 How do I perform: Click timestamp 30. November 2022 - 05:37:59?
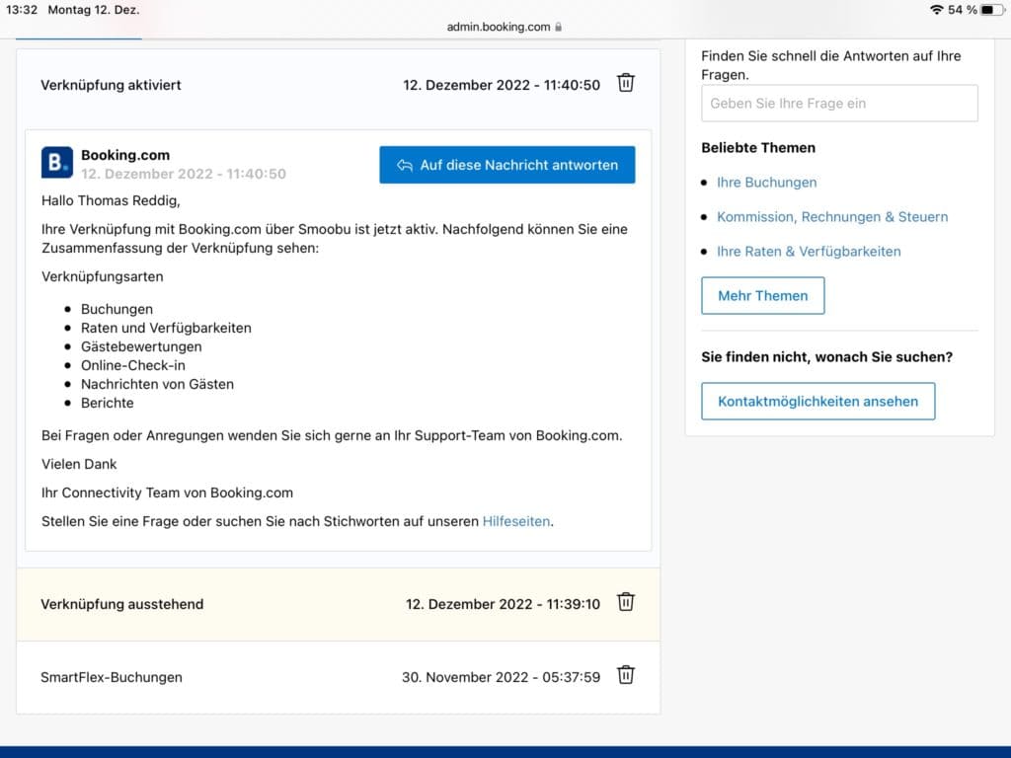(501, 677)
